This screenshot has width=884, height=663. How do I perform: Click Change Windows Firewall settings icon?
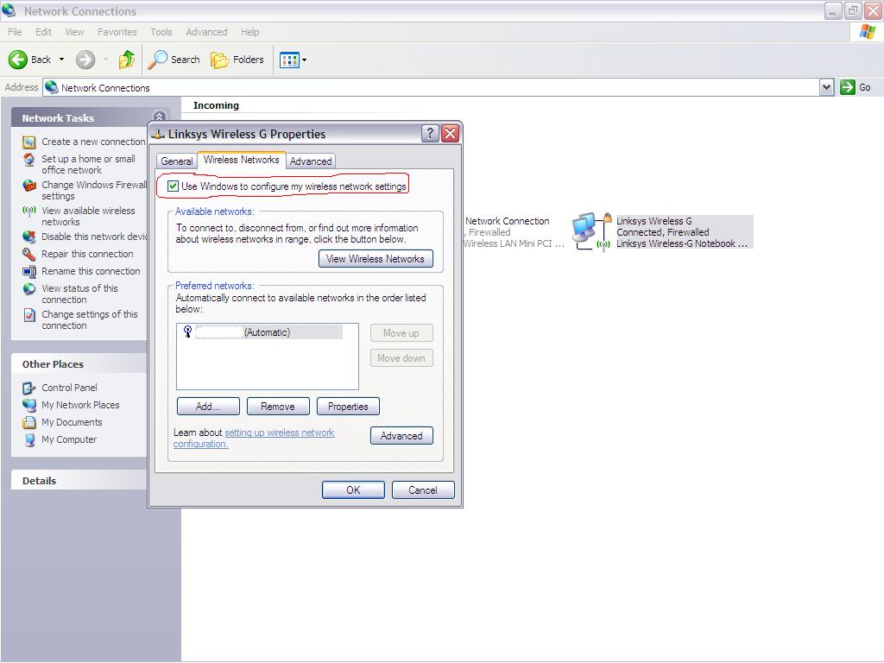click(x=29, y=186)
